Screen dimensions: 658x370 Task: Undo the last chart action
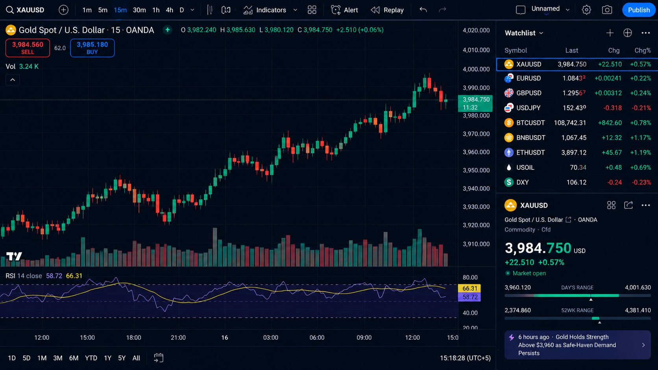(x=423, y=10)
